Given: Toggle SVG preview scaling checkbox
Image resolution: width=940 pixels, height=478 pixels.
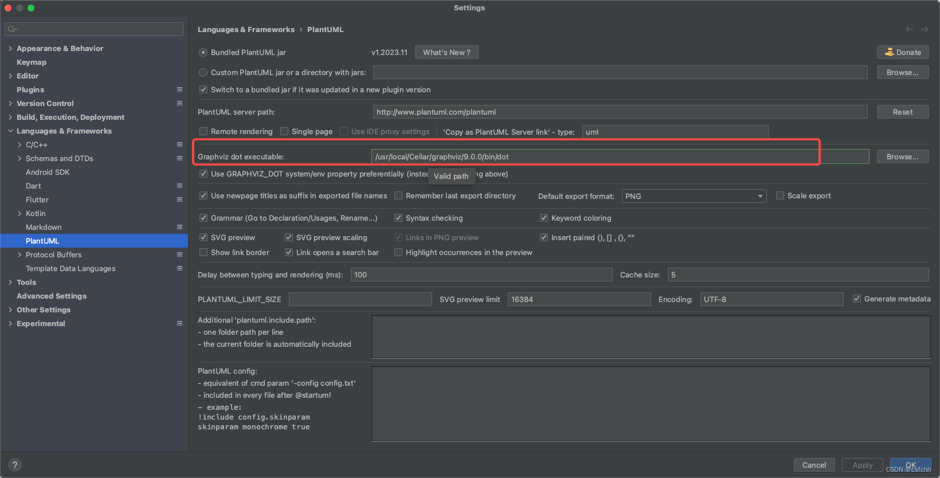Looking at the screenshot, I should click(x=288, y=237).
